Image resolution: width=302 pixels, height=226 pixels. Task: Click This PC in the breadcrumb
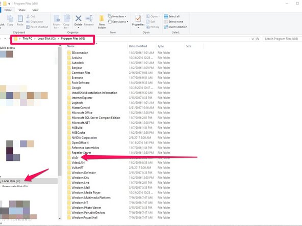[x=28, y=39]
